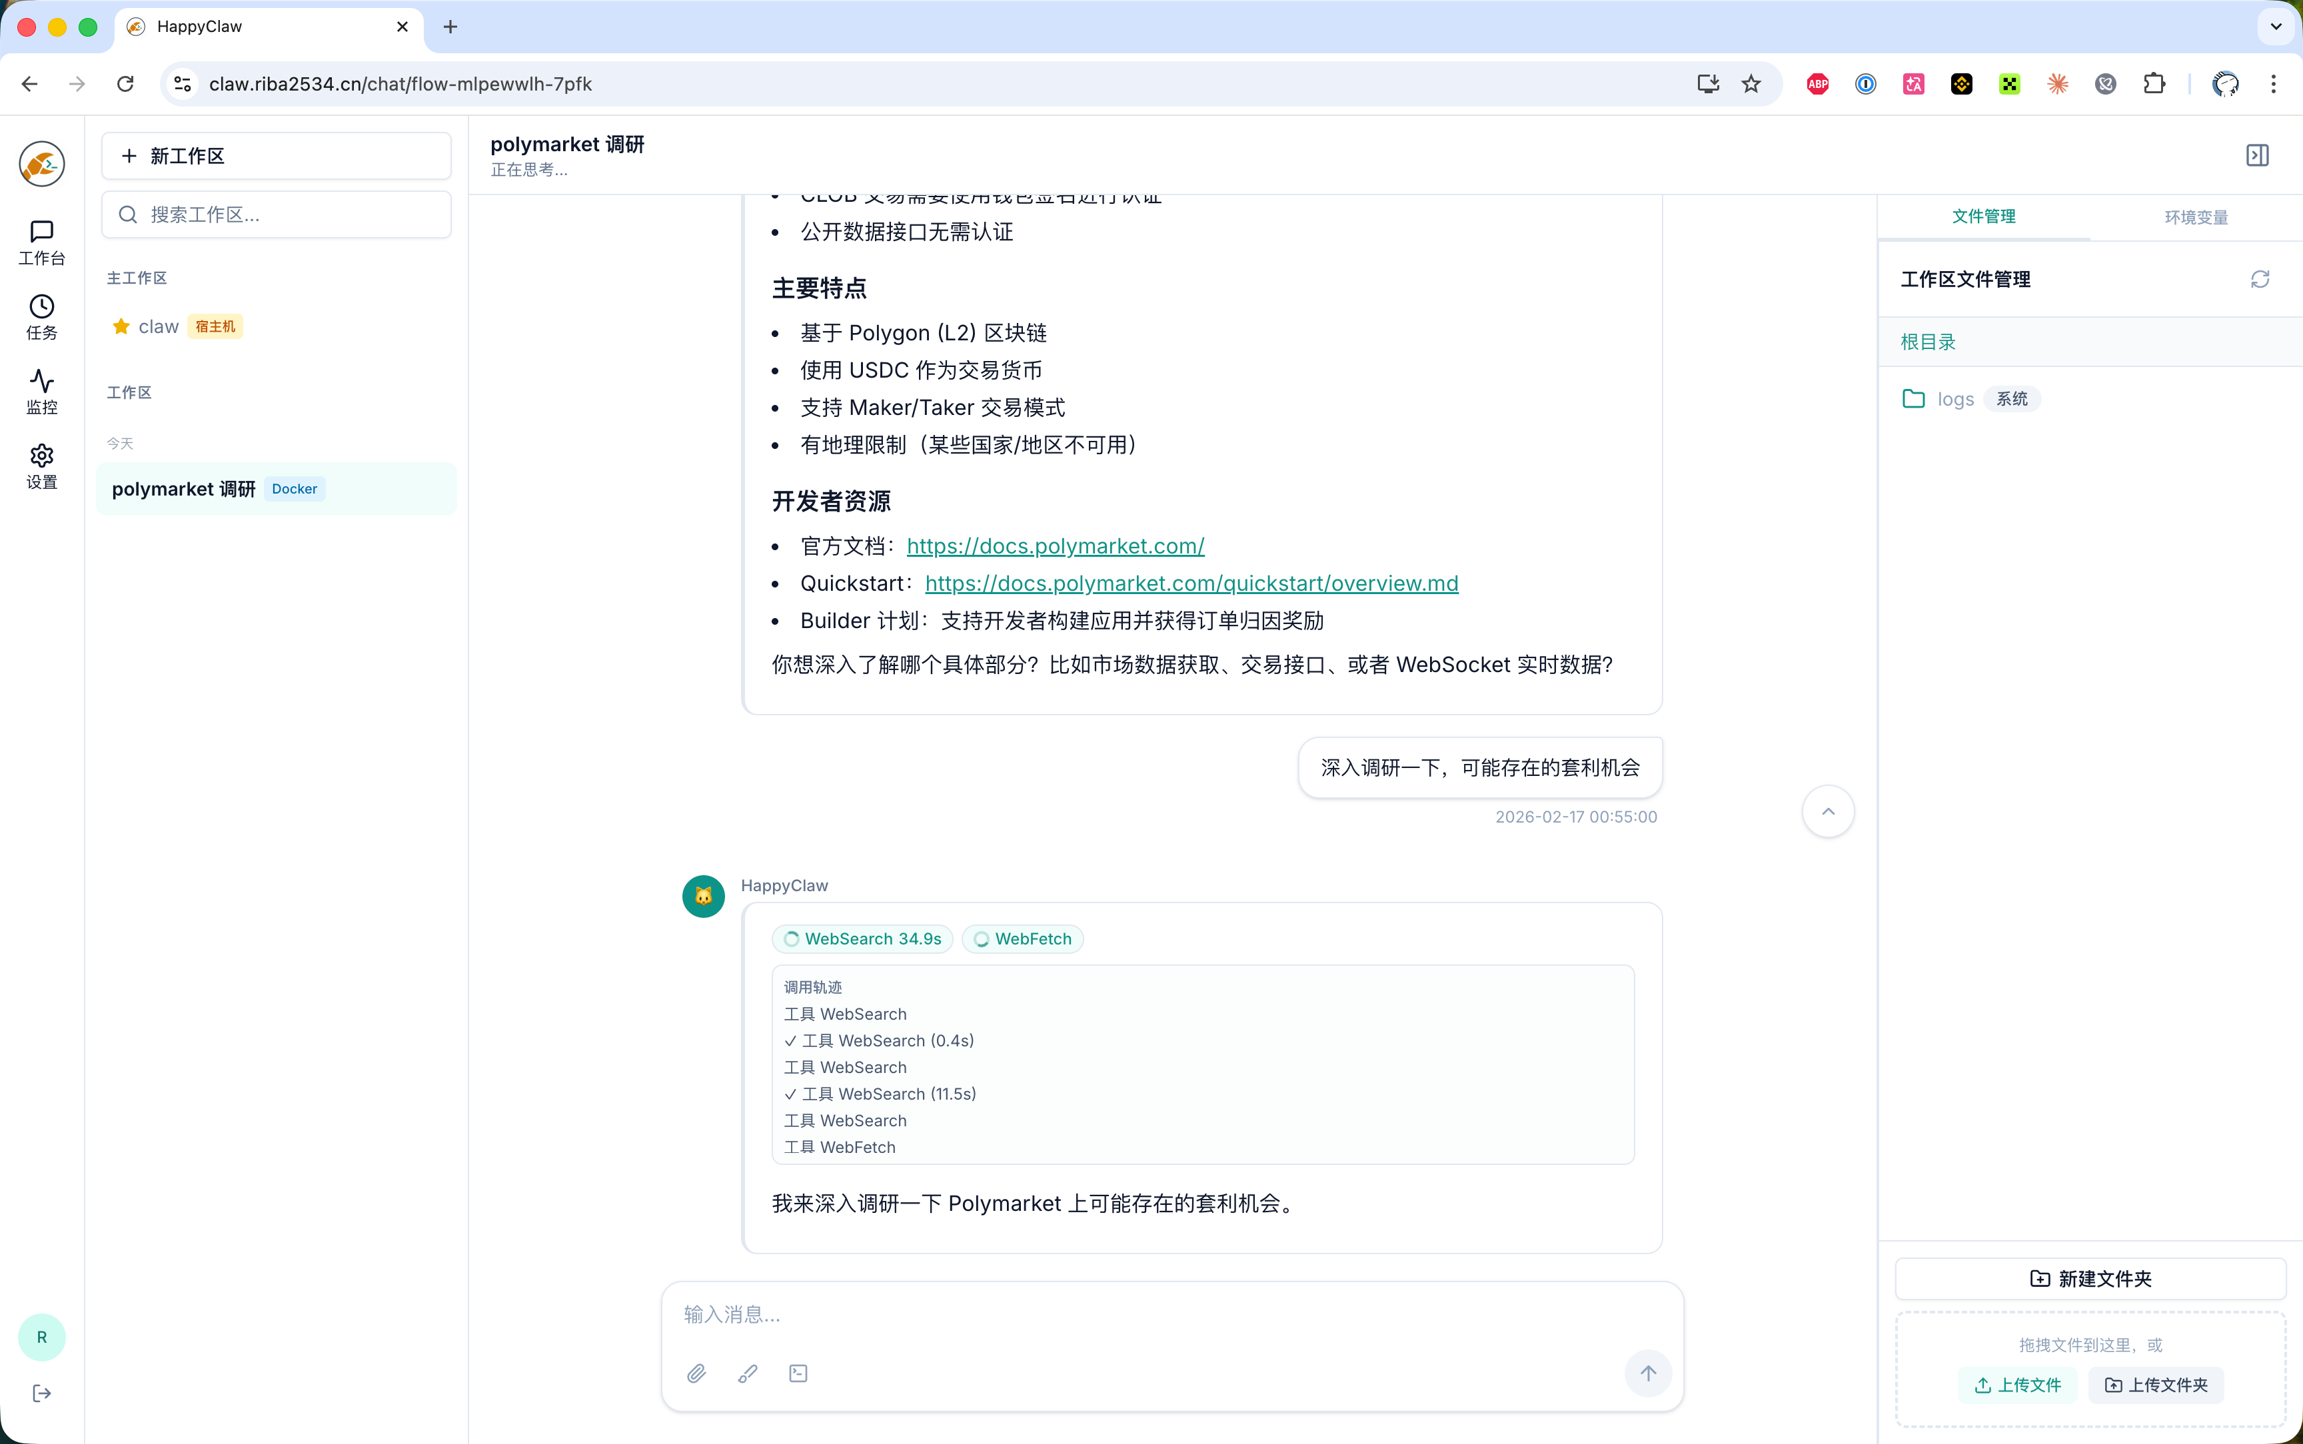
Task: Open the 任务 panel from the sidebar
Action: 41,316
